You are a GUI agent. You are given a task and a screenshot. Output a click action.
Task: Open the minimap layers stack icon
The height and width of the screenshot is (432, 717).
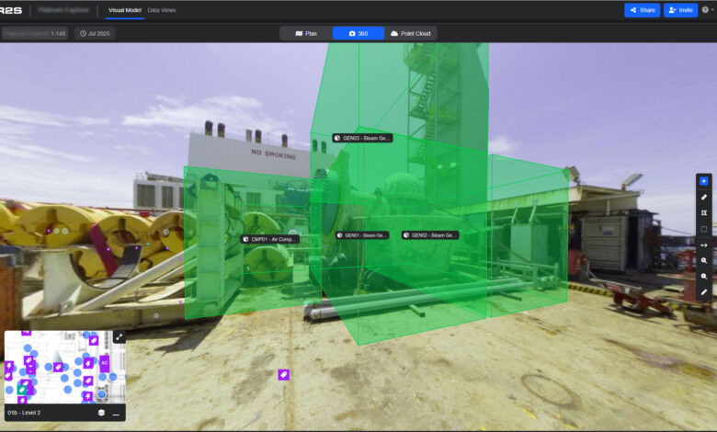101,413
